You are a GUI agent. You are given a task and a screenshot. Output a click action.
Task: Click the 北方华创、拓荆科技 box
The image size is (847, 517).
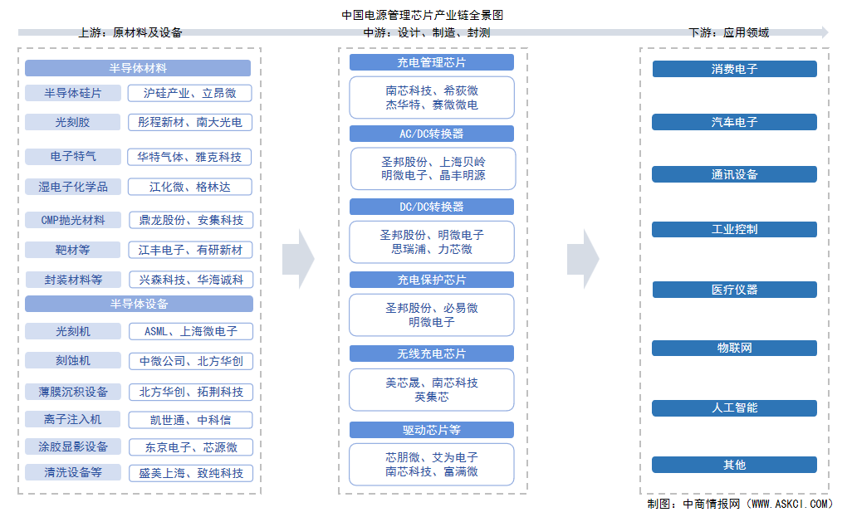pos(191,392)
